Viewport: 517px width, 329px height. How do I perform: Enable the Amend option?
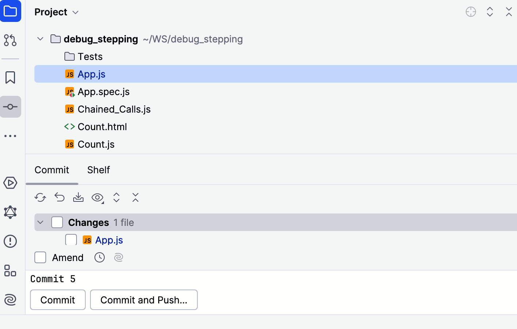click(x=40, y=257)
